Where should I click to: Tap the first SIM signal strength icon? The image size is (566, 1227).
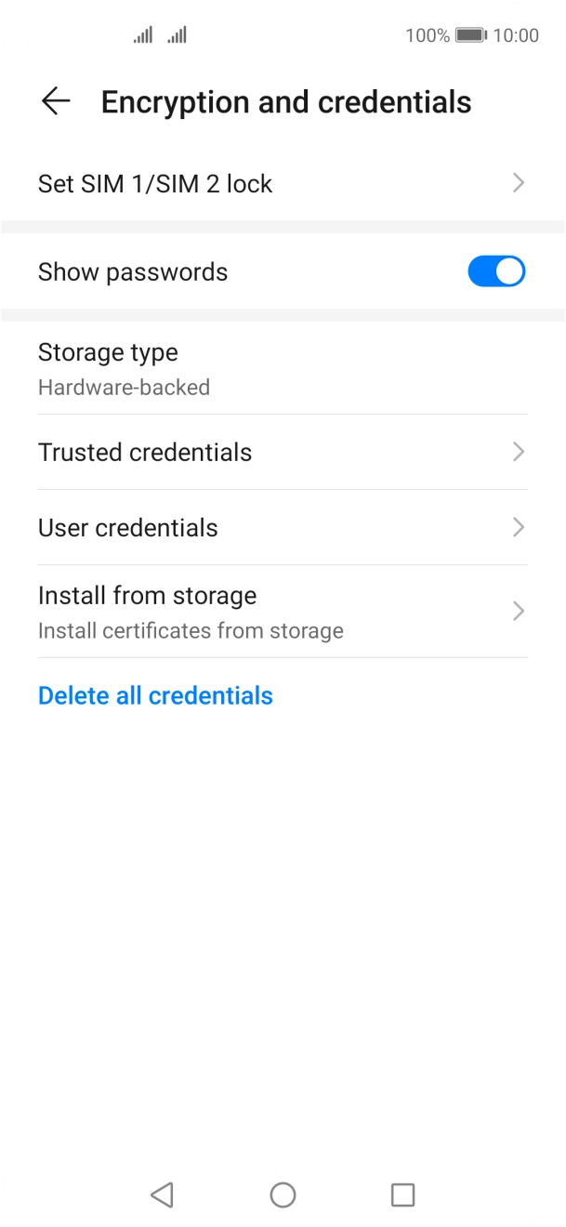point(143,35)
